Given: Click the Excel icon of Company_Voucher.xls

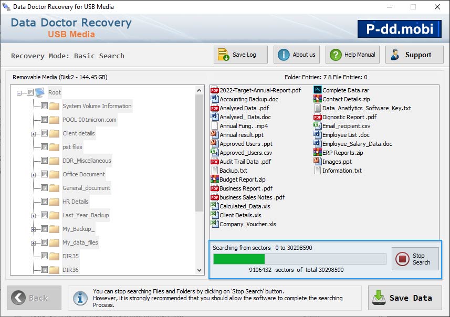Looking at the screenshot, I should click(x=214, y=224).
